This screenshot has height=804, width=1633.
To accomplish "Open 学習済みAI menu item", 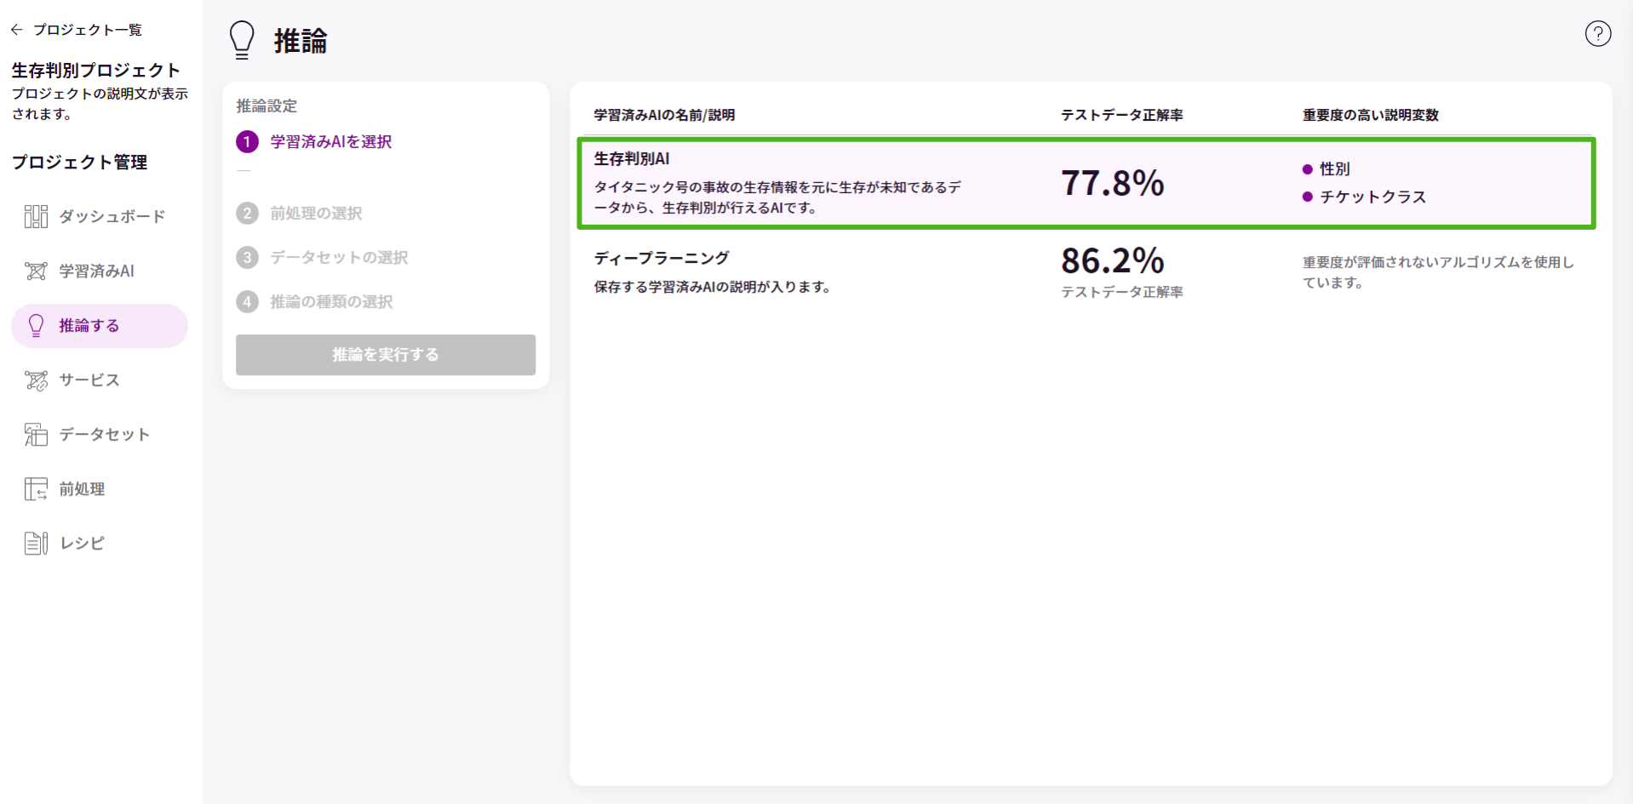I will [100, 271].
